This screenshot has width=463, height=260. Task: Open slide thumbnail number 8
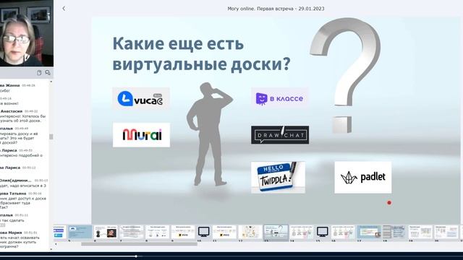click(x=158, y=233)
